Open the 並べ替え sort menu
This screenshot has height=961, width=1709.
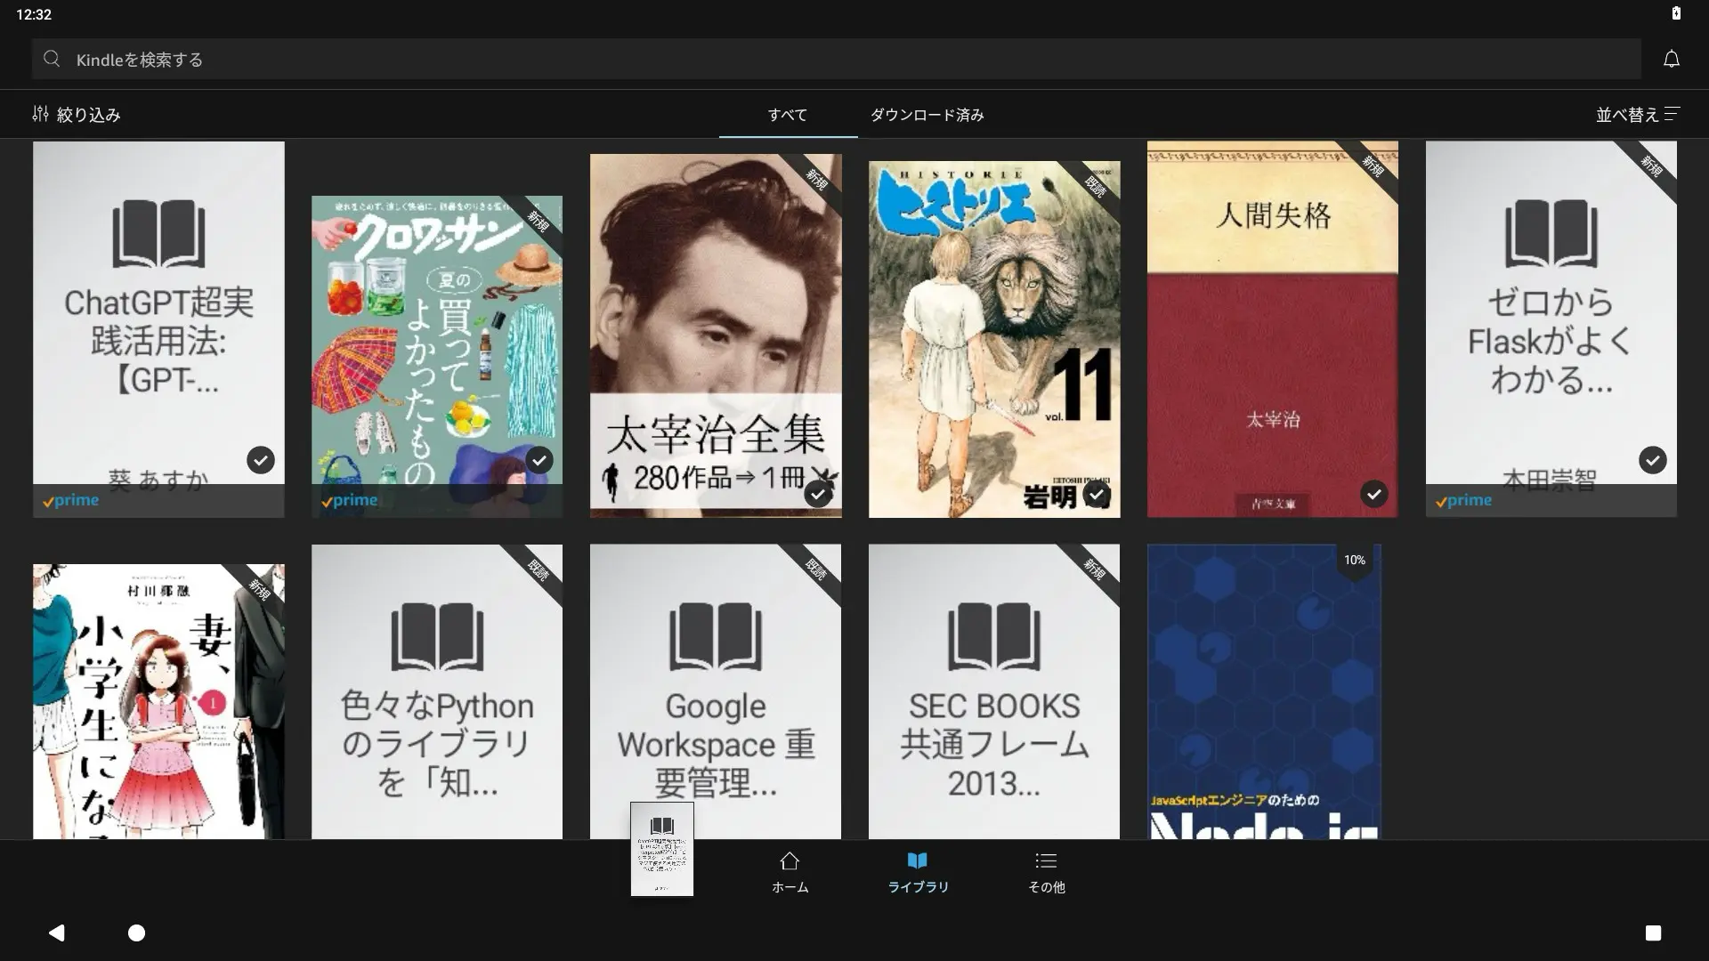pos(1637,114)
